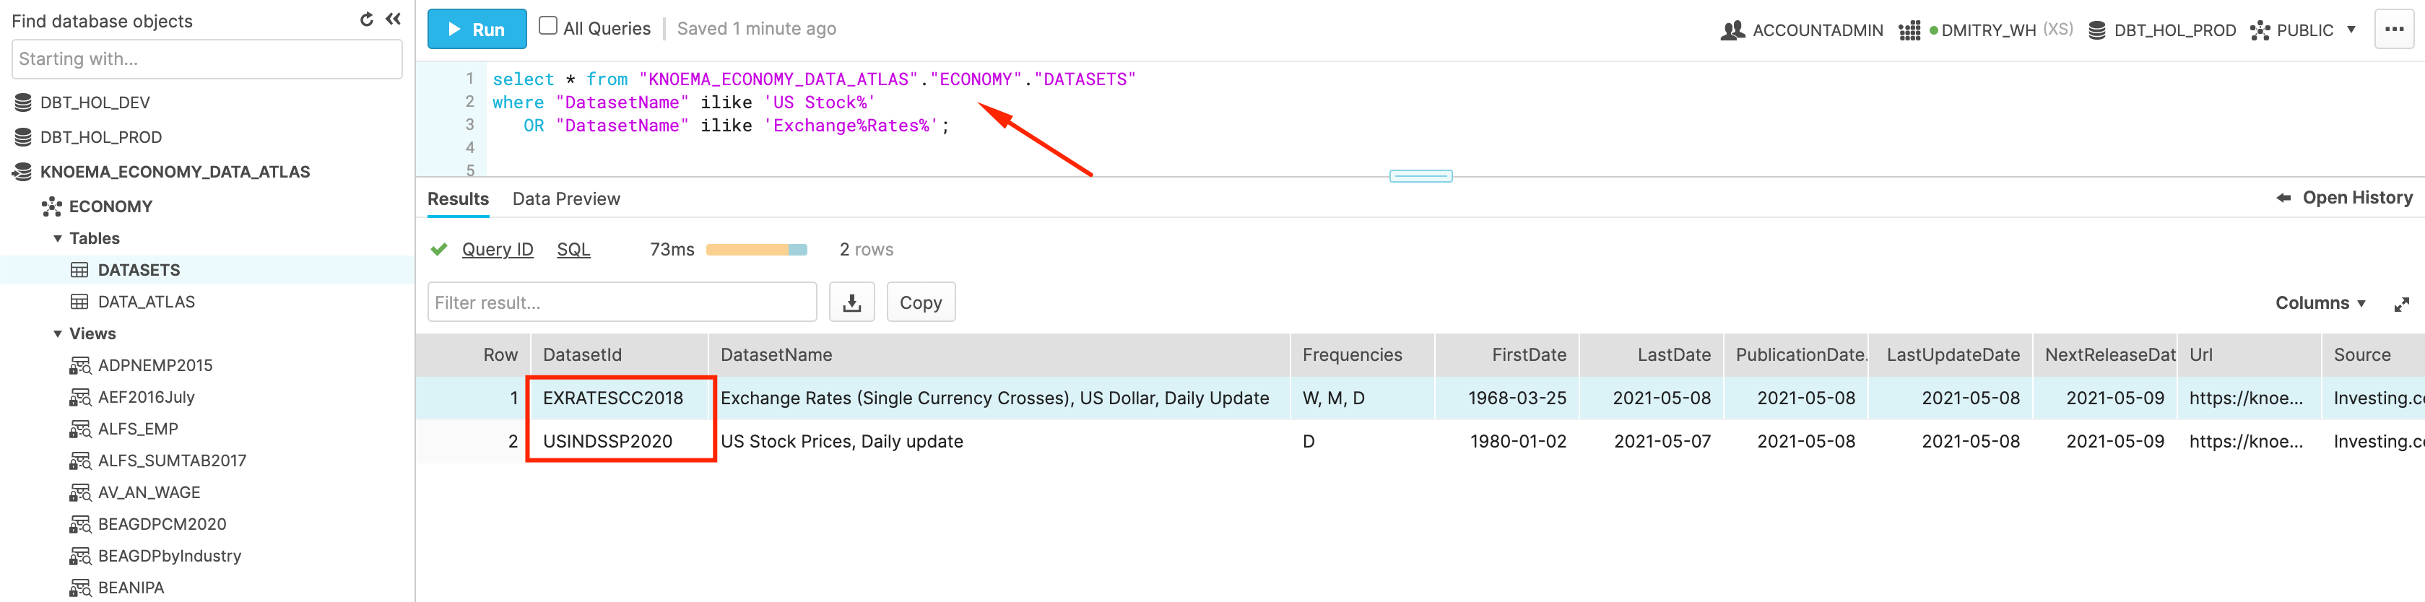The height and width of the screenshot is (602, 2425).
Task: Enable the All Queries checkbox
Action: 548,26
